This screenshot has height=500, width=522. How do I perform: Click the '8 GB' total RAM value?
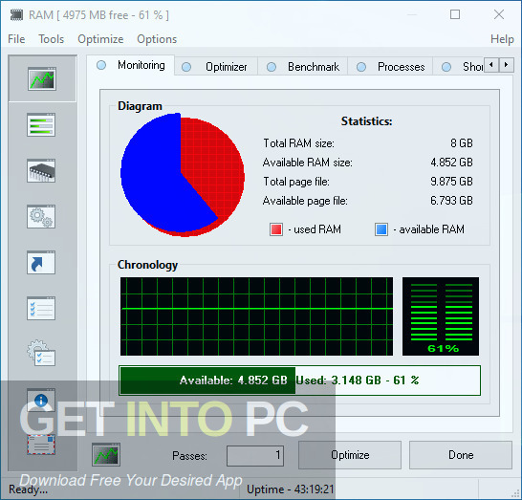[x=462, y=143]
